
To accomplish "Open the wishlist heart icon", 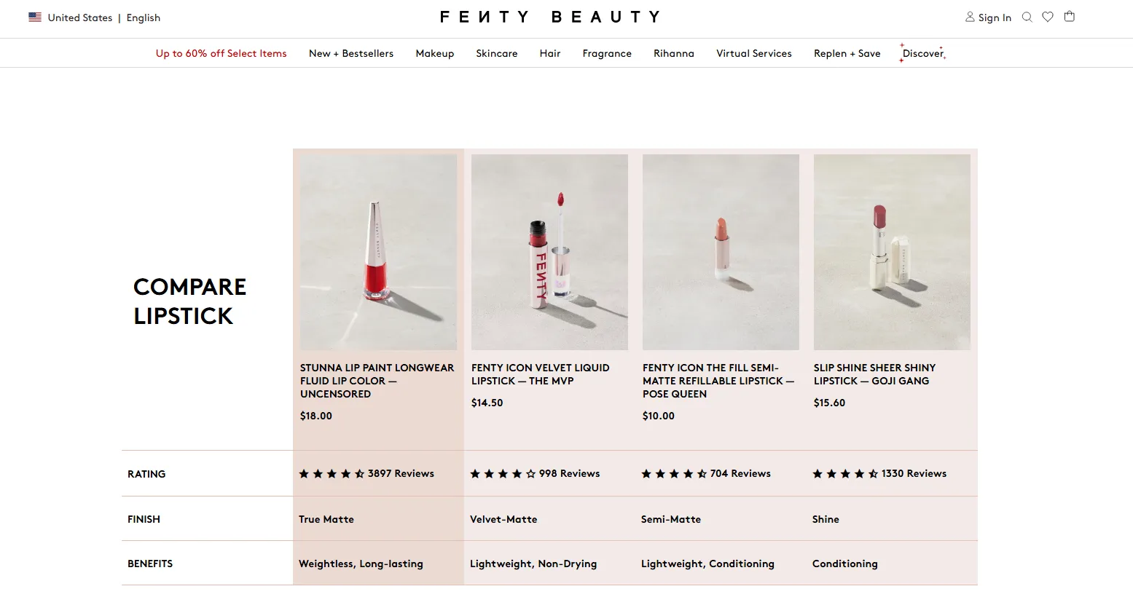I will (1048, 17).
